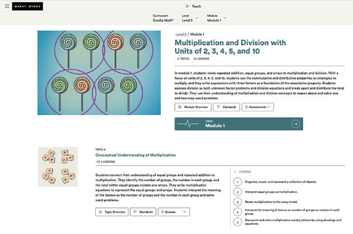Click the Great Minds logo

pyautogui.click(x=27, y=6)
